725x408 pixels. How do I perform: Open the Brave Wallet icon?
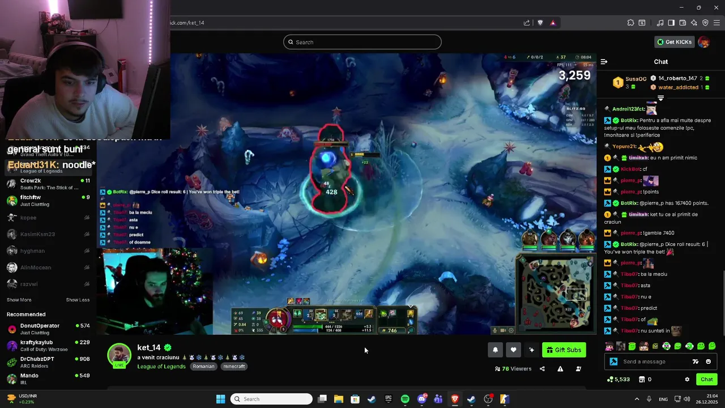tap(683, 23)
